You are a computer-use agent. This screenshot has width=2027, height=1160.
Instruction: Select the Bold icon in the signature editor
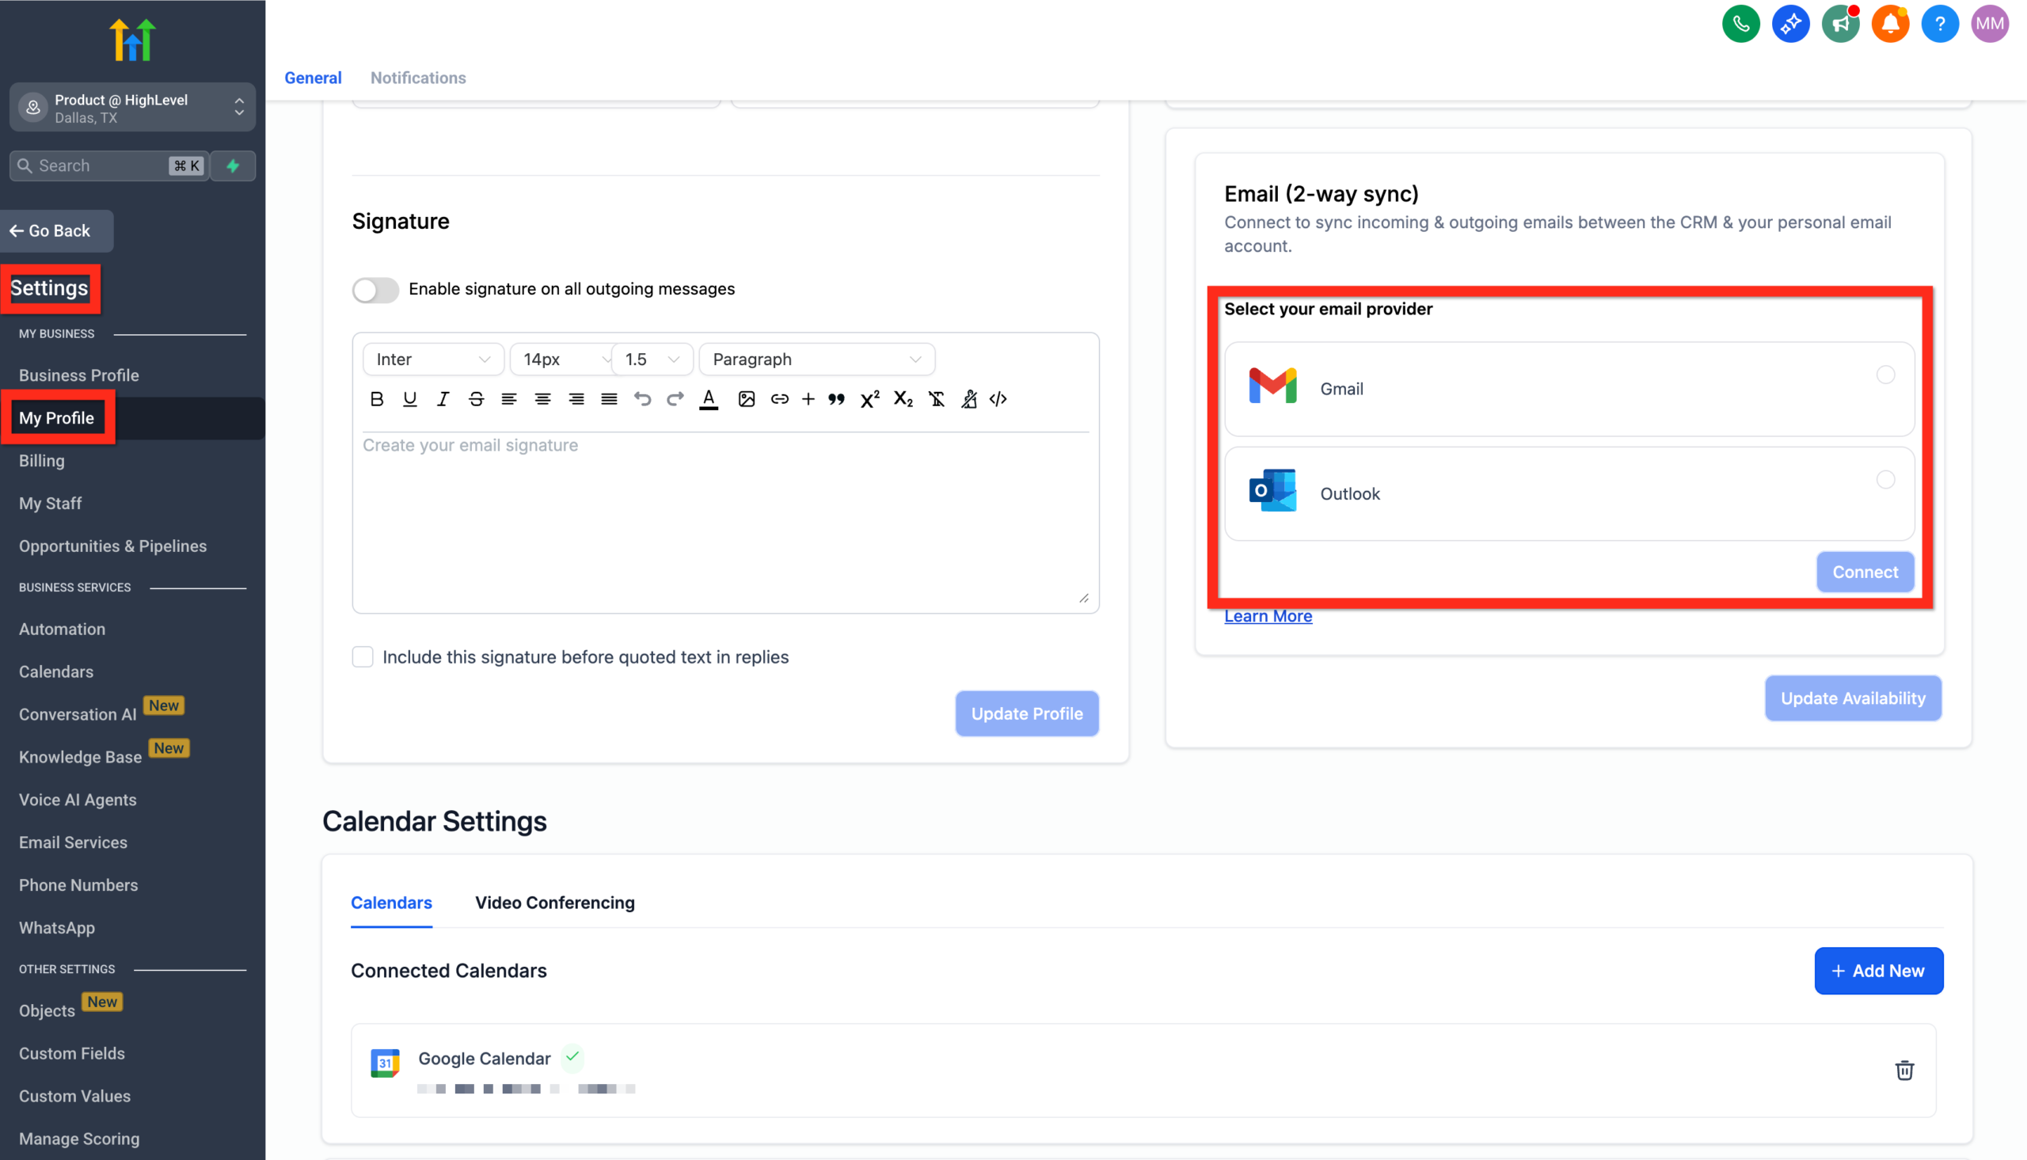(377, 399)
